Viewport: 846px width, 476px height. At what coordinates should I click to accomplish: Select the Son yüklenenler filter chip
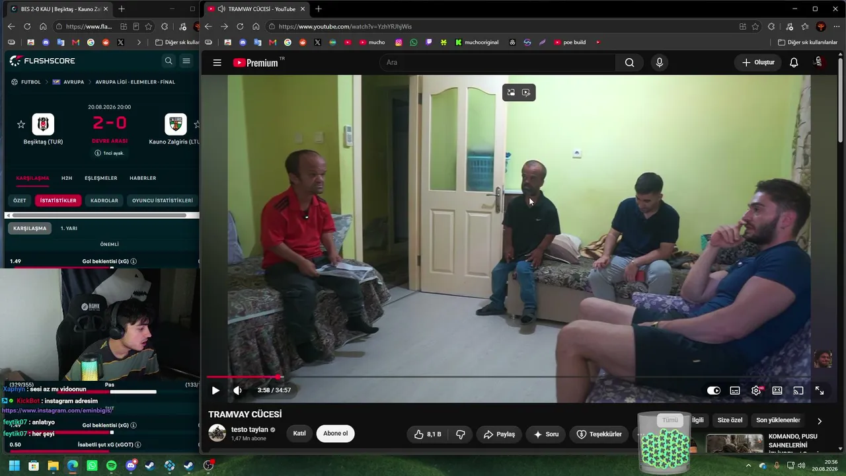778,420
